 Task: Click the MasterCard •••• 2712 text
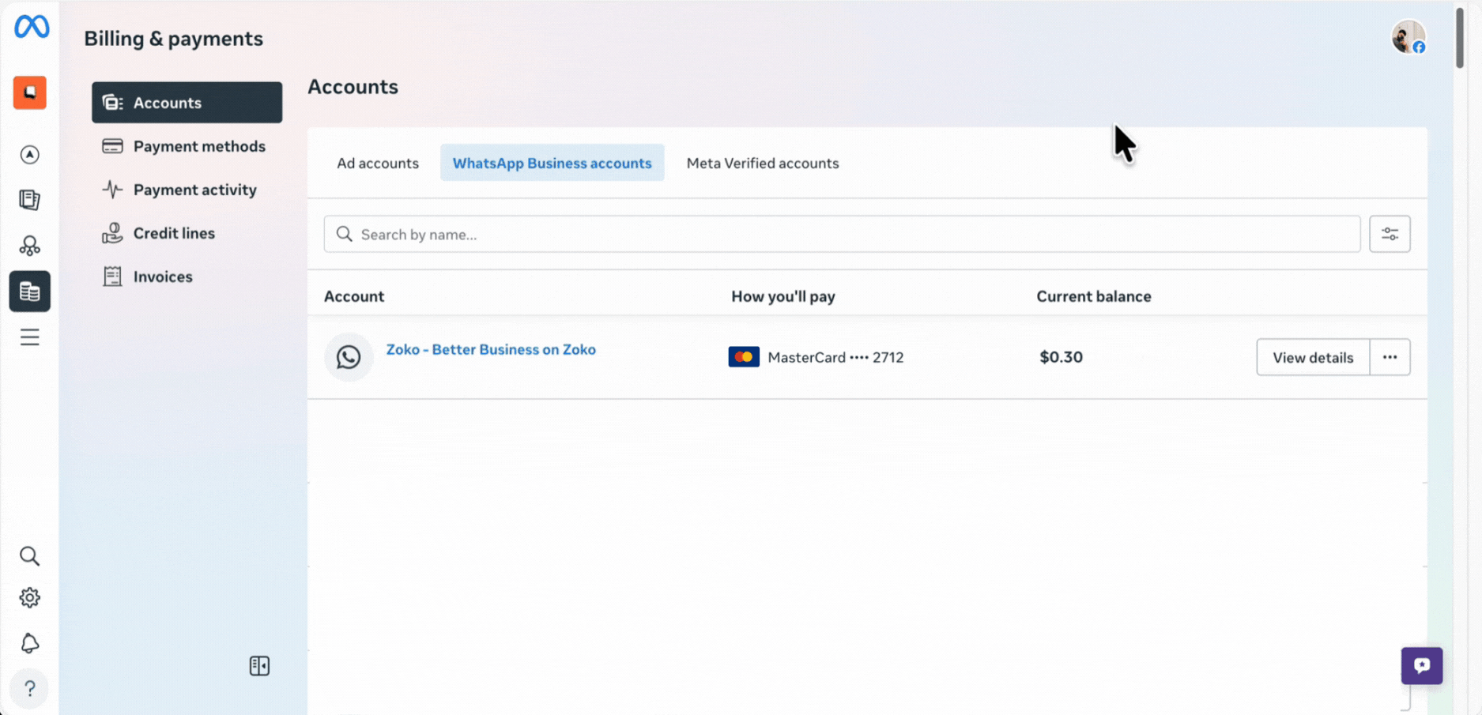tap(835, 357)
